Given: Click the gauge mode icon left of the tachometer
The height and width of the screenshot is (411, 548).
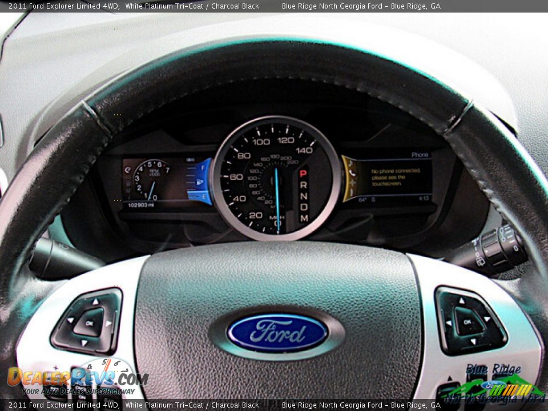Looking at the screenshot, I should coord(127,170).
